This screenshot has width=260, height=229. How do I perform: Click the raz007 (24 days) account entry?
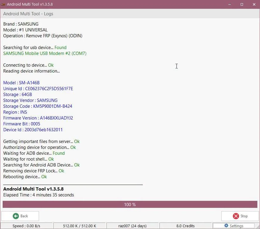coord(132,226)
